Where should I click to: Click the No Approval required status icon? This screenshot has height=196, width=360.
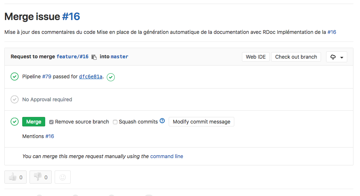[15, 99]
